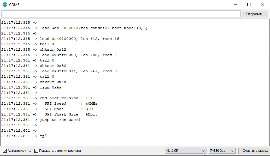Click the Arduino logo in the title bar

point(5,4)
